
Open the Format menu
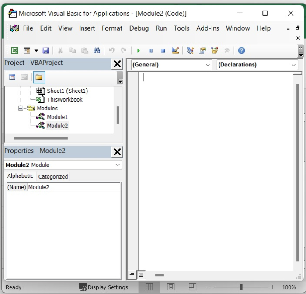[x=112, y=28]
